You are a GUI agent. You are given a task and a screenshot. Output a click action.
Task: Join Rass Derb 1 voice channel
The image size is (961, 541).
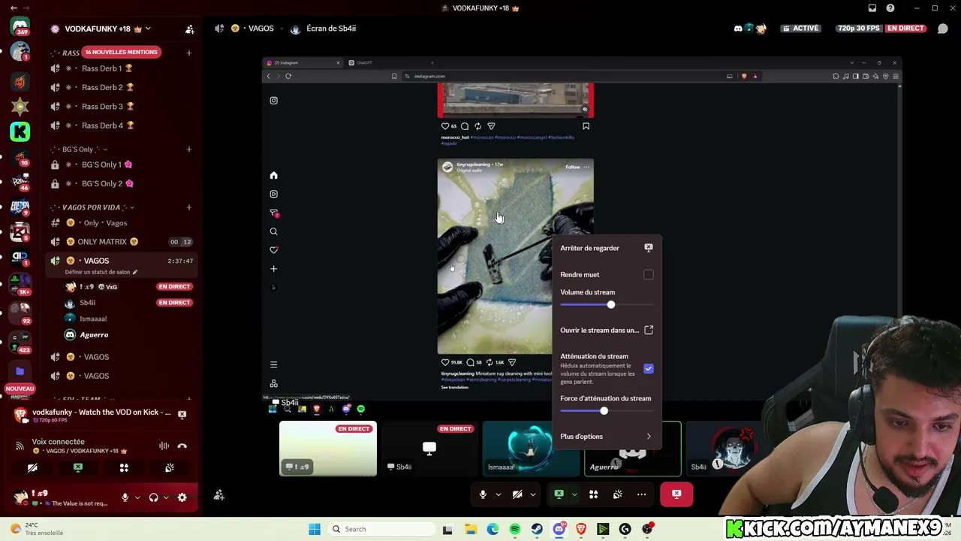[121, 68]
